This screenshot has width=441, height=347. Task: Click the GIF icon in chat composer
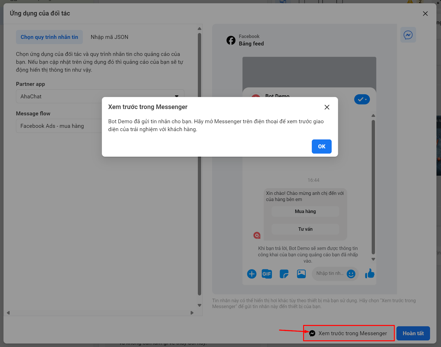pyautogui.click(x=267, y=274)
